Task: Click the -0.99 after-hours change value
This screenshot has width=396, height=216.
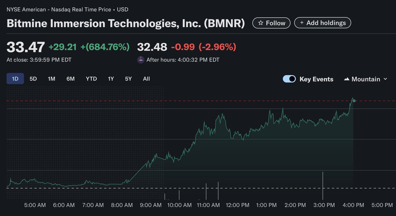Action: coord(183,47)
